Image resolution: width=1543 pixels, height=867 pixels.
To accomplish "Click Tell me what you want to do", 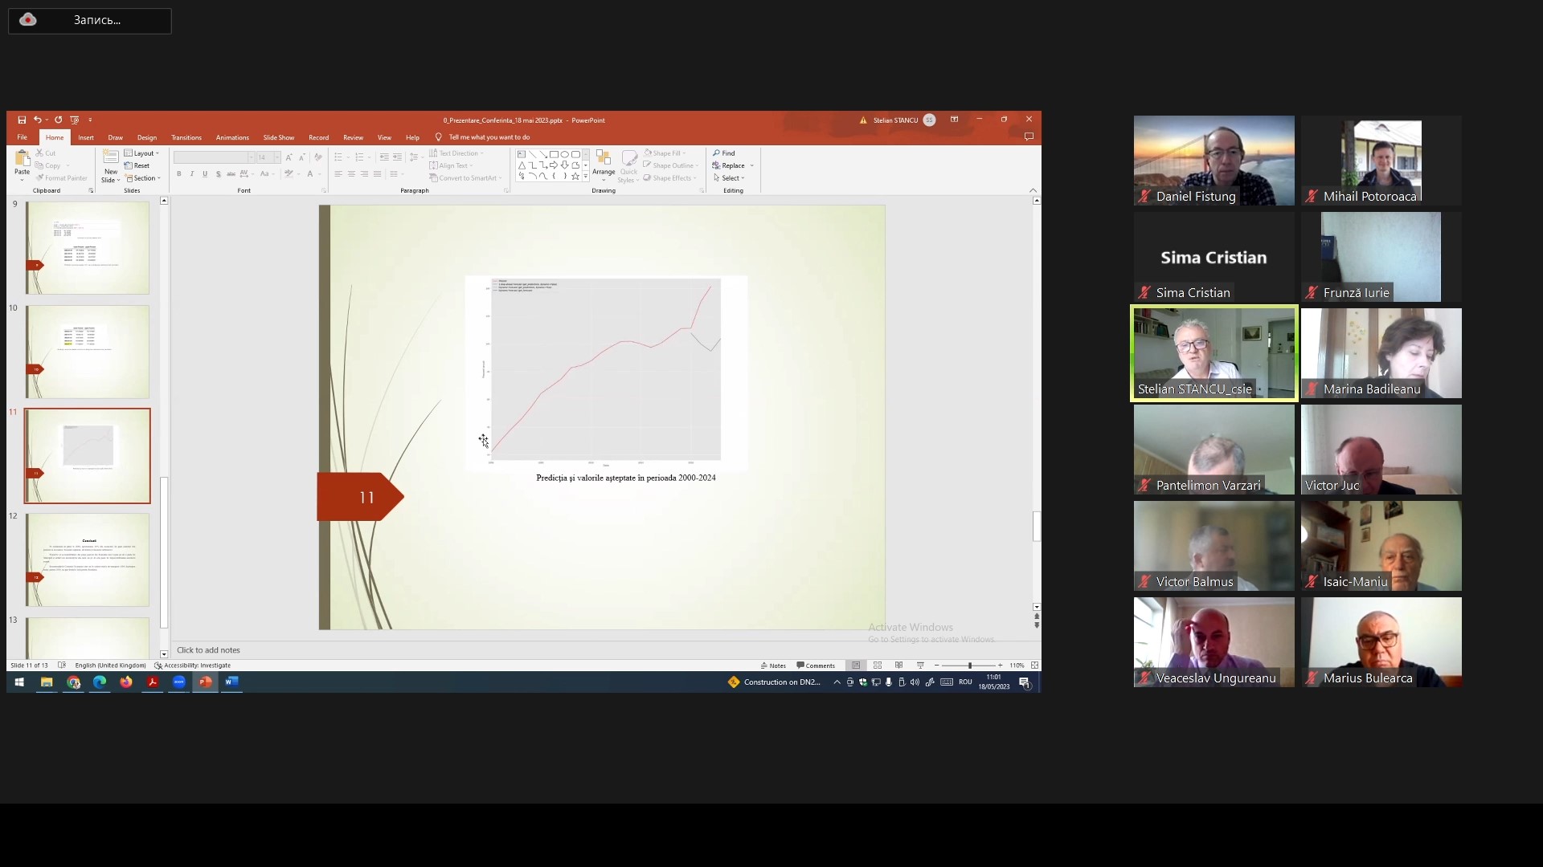I will pos(489,137).
